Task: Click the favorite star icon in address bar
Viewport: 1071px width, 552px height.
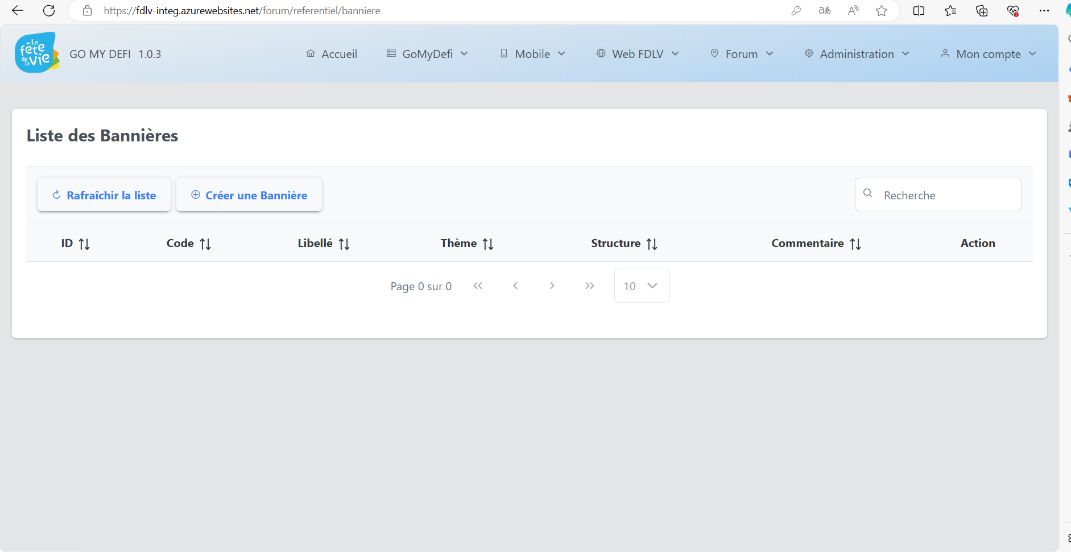Action: coord(881,11)
